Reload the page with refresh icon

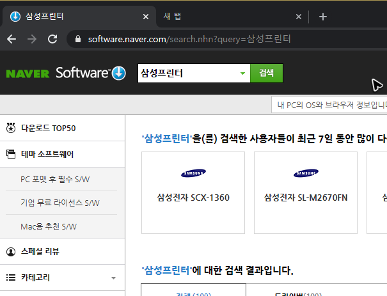pyautogui.click(x=52, y=39)
